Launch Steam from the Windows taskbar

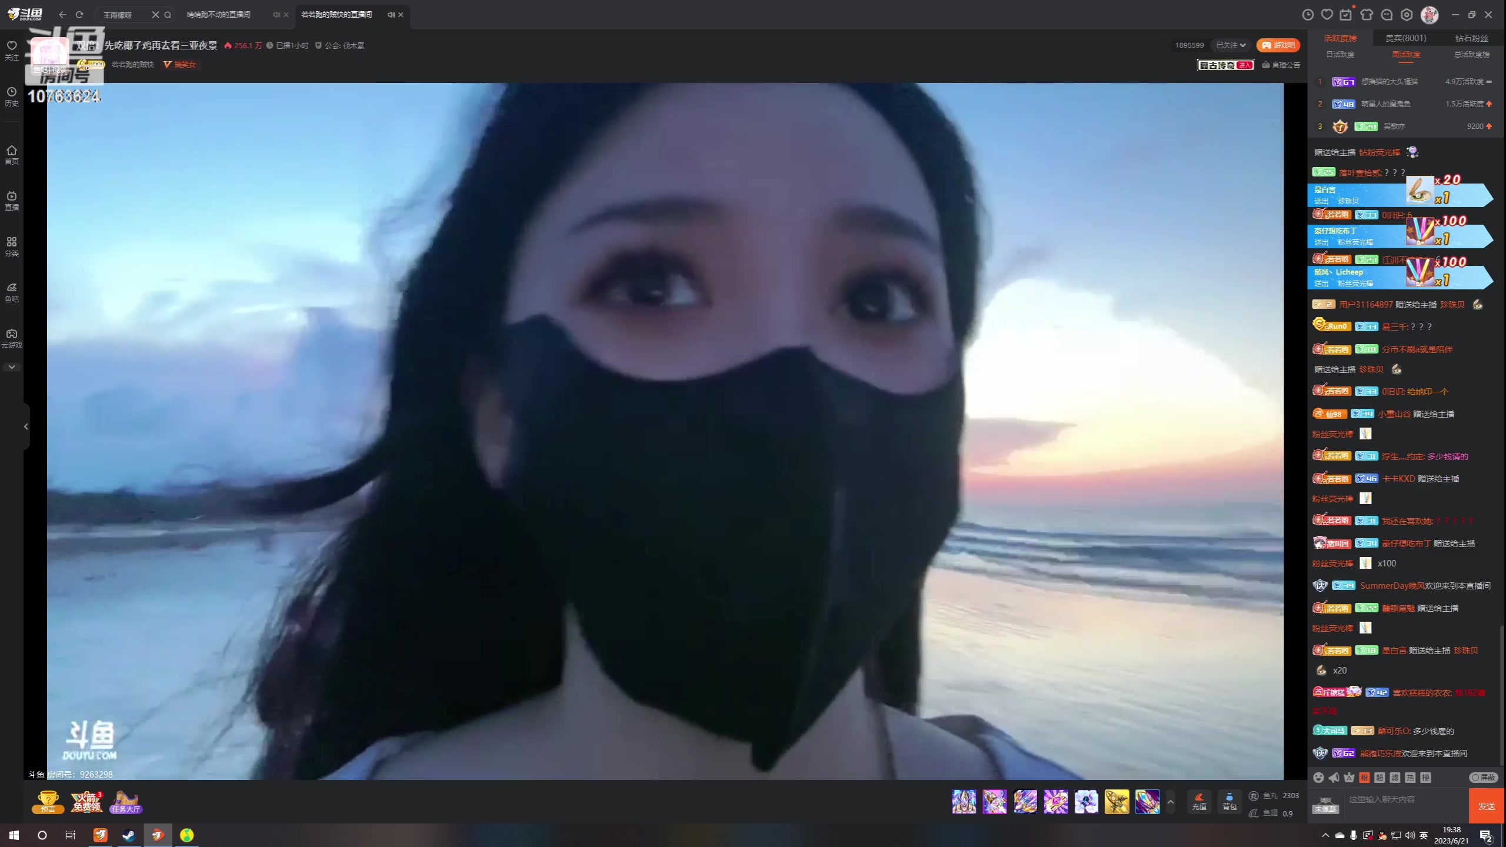pos(129,835)
